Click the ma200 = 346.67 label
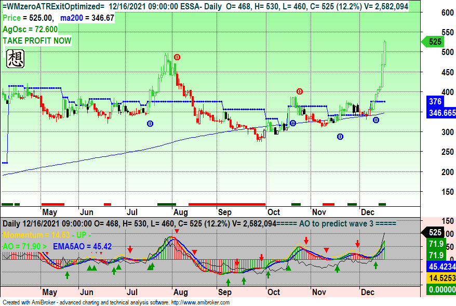Screen dimensions: 456x306 click(x=87, y=18)
